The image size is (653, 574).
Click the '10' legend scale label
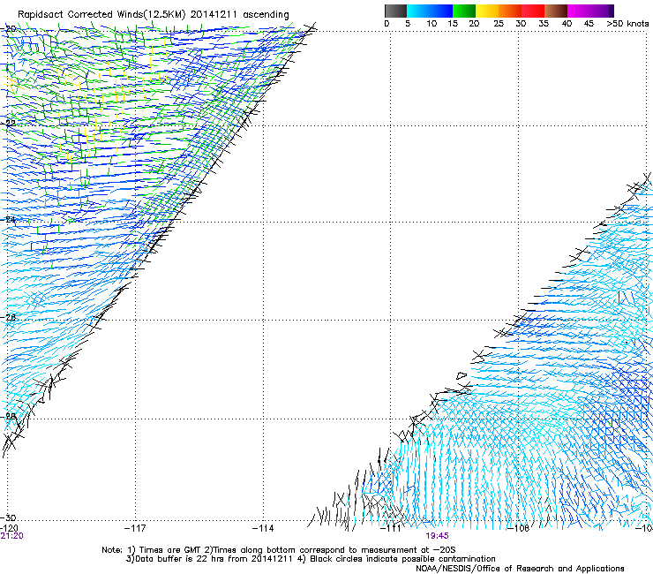[x=432, y=24]
